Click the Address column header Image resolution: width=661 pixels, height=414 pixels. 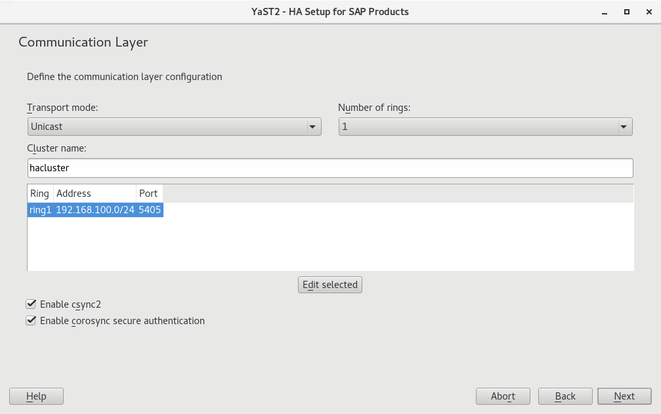(94, 194)
